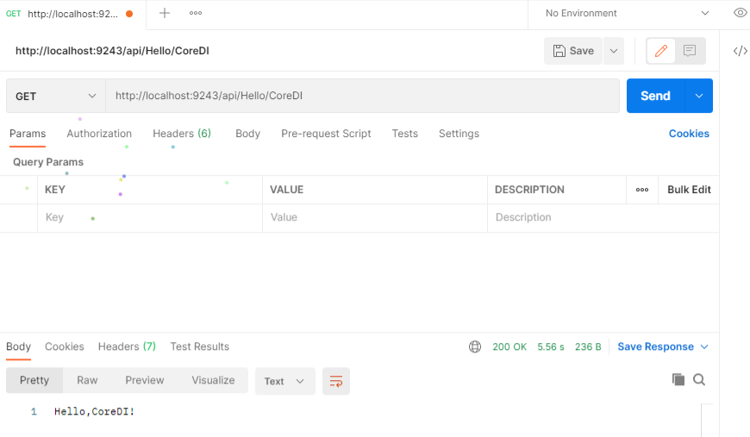
Task: Click the environment quick look eye icon
Action: [740, 13]
